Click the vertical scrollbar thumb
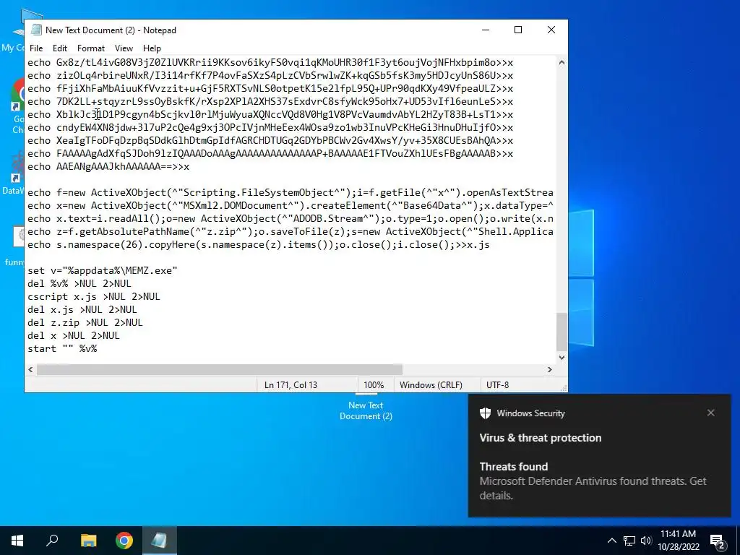 click(562, 332)
